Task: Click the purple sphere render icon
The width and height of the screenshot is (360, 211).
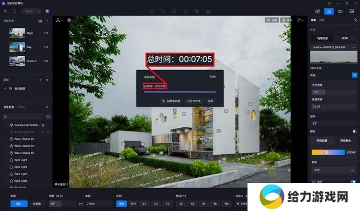Action: (47, 11)
